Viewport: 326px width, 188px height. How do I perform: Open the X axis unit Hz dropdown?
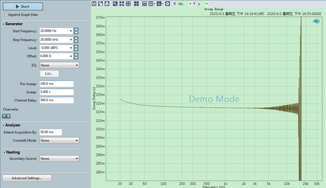click(x=190, y=4)
